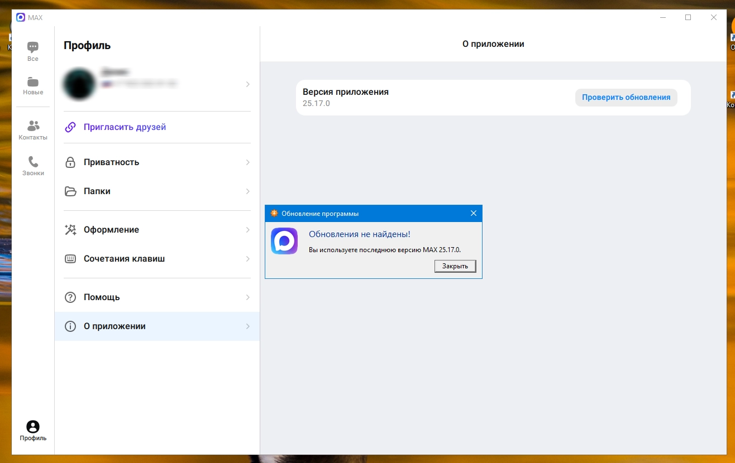
Task: Minimize the MAX window
Action: click(662, 17)
